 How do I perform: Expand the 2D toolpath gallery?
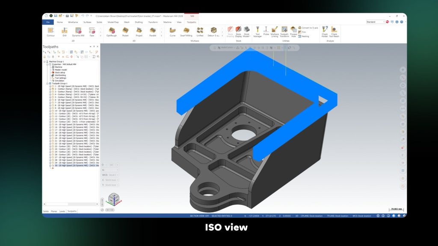pos(101,36)
